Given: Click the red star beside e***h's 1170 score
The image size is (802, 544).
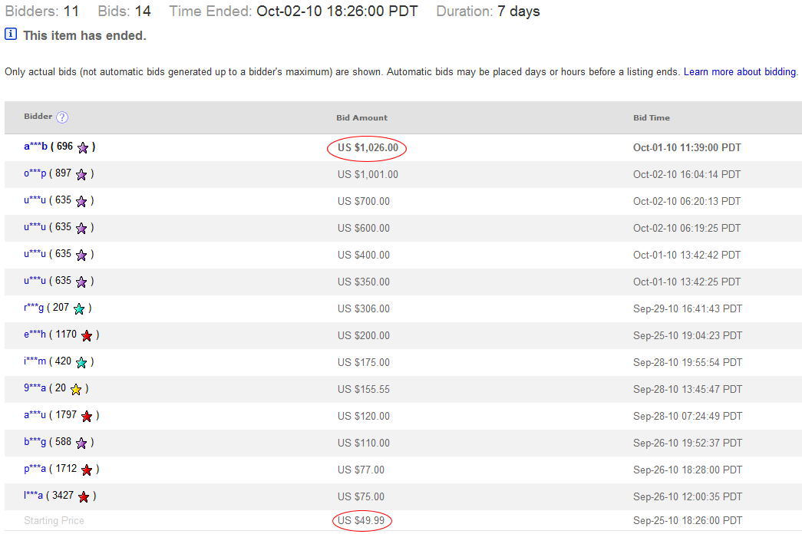Looking at the screenshot, I should coord(87,335).
